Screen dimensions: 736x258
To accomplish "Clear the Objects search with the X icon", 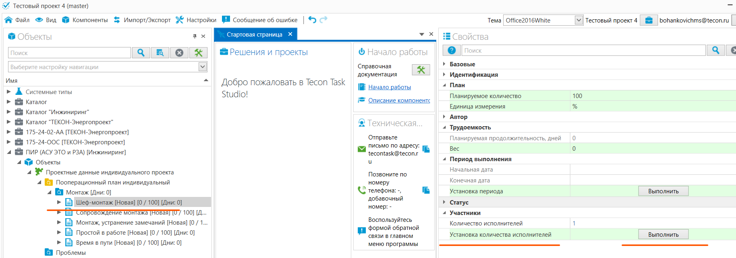I will click(179, 53).
